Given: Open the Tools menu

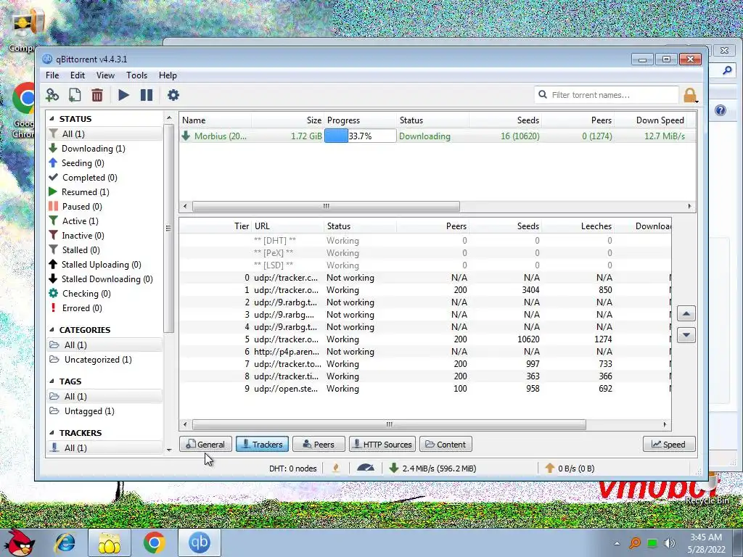Looking at the screenshot, I should 136,75.
